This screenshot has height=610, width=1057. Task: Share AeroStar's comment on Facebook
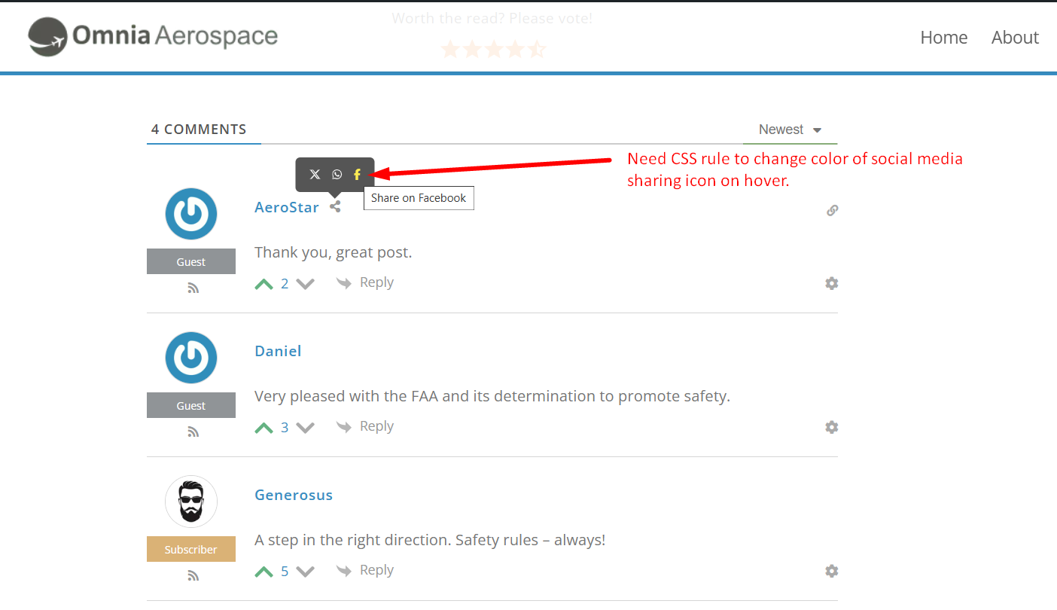(358, 175)
